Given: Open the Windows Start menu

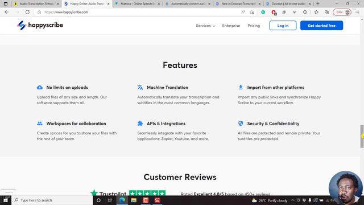Looking at the screenshot, I should click(6, 200).
